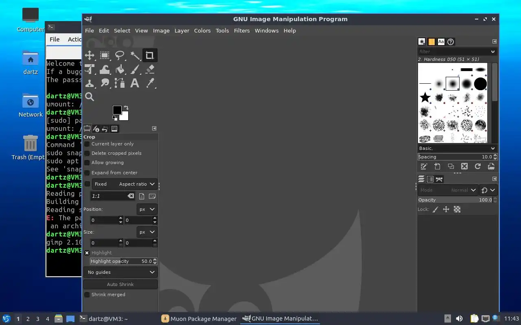The image size is (521, 325).
Task: Toggle the Highlight checkbox
Action: point(87,253)
